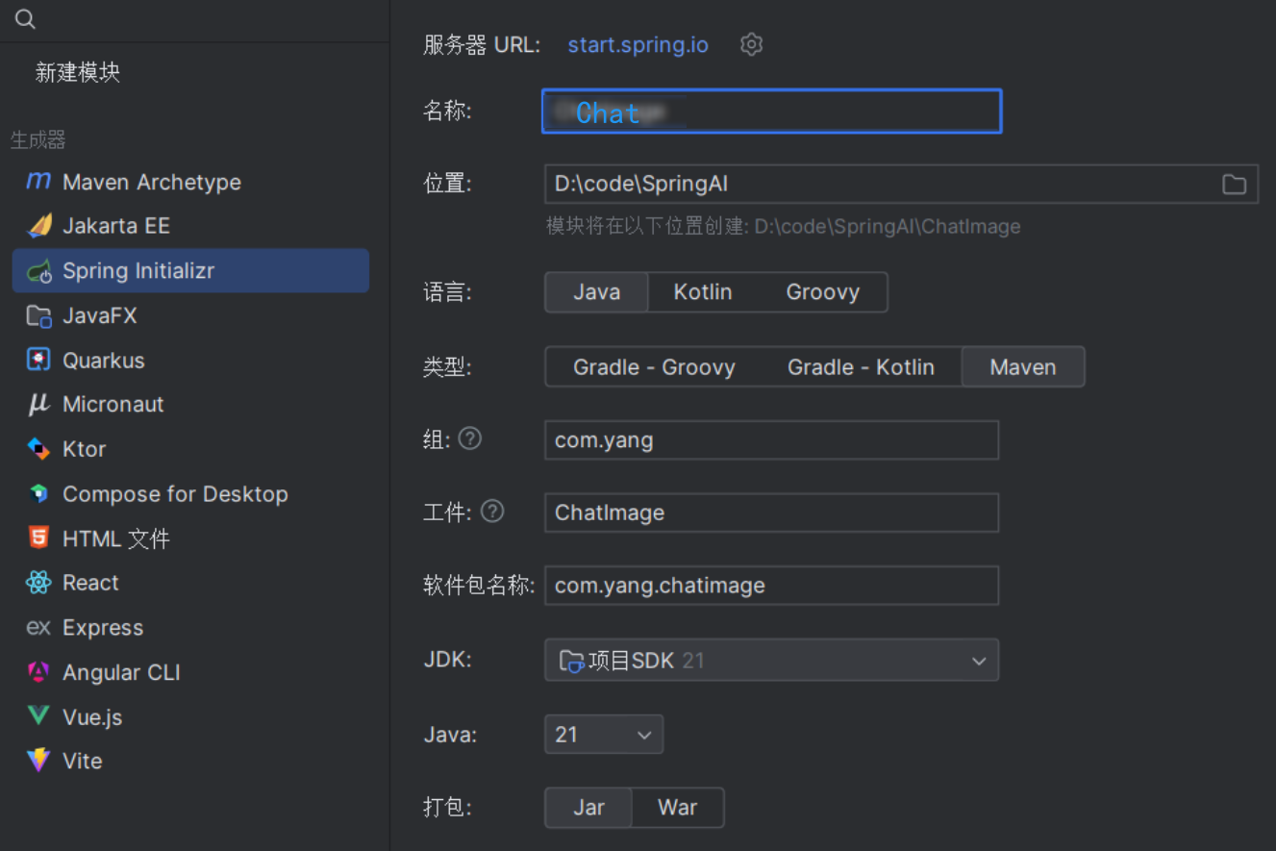The image size is (1276, 851).
Task: Click the 生成器 section header
Action: (38, 140)
